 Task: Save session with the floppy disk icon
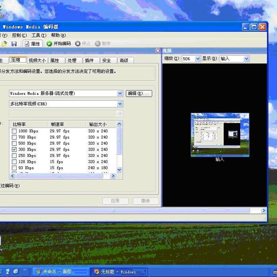point(14,43)
